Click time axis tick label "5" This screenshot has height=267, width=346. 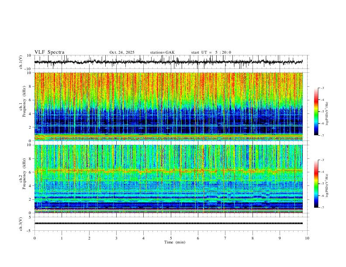point(171,238)
